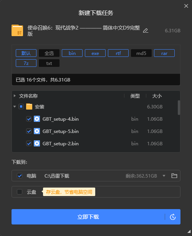Viewport: 192px width, 236px height.
Task: Click the GBT_setup-4.bin file name
Action: tap(61, 119)
